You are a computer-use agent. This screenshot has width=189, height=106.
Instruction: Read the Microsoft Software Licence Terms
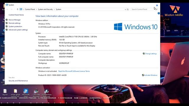(x=74, y=71)
